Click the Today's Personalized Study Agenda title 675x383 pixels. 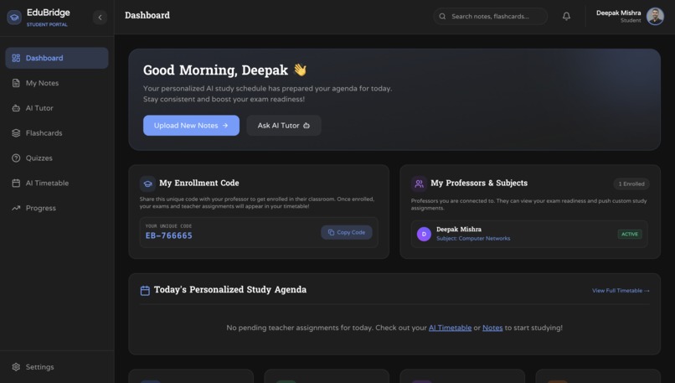pos(230,289)
